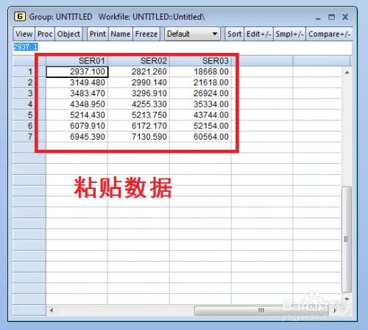The width and height of the screenshot is (368, 330).
Task: Expand the Default display dropdown
Action: coord(192,34)
